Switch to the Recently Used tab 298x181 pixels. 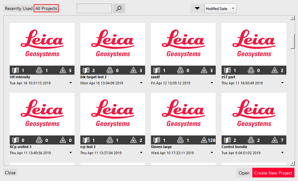(18, 9)
